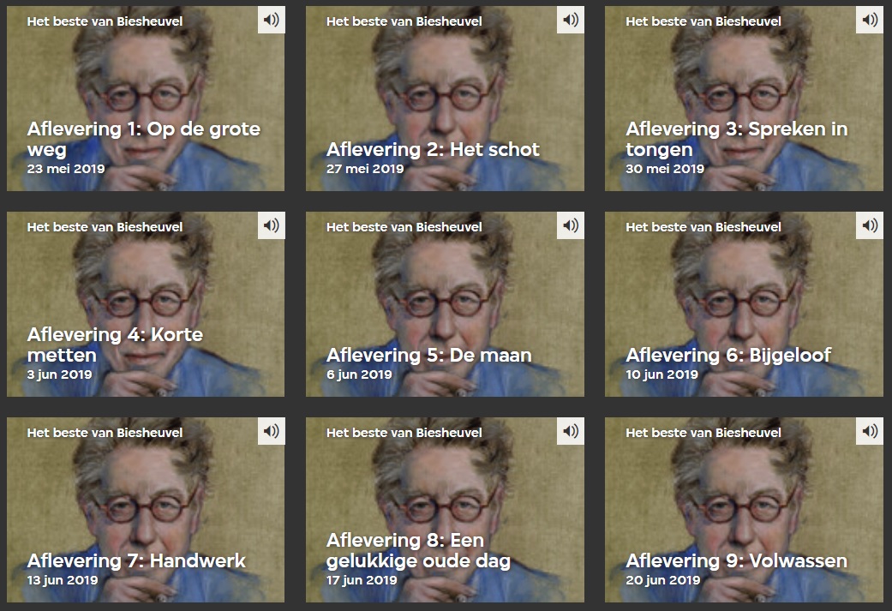Open episode 'Aflevering 1: Op de grote weg'

click(x=144, y=139)
